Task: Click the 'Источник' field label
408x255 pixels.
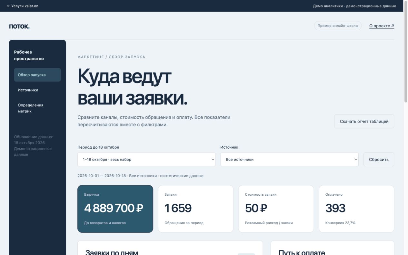Action: (229, 147)
